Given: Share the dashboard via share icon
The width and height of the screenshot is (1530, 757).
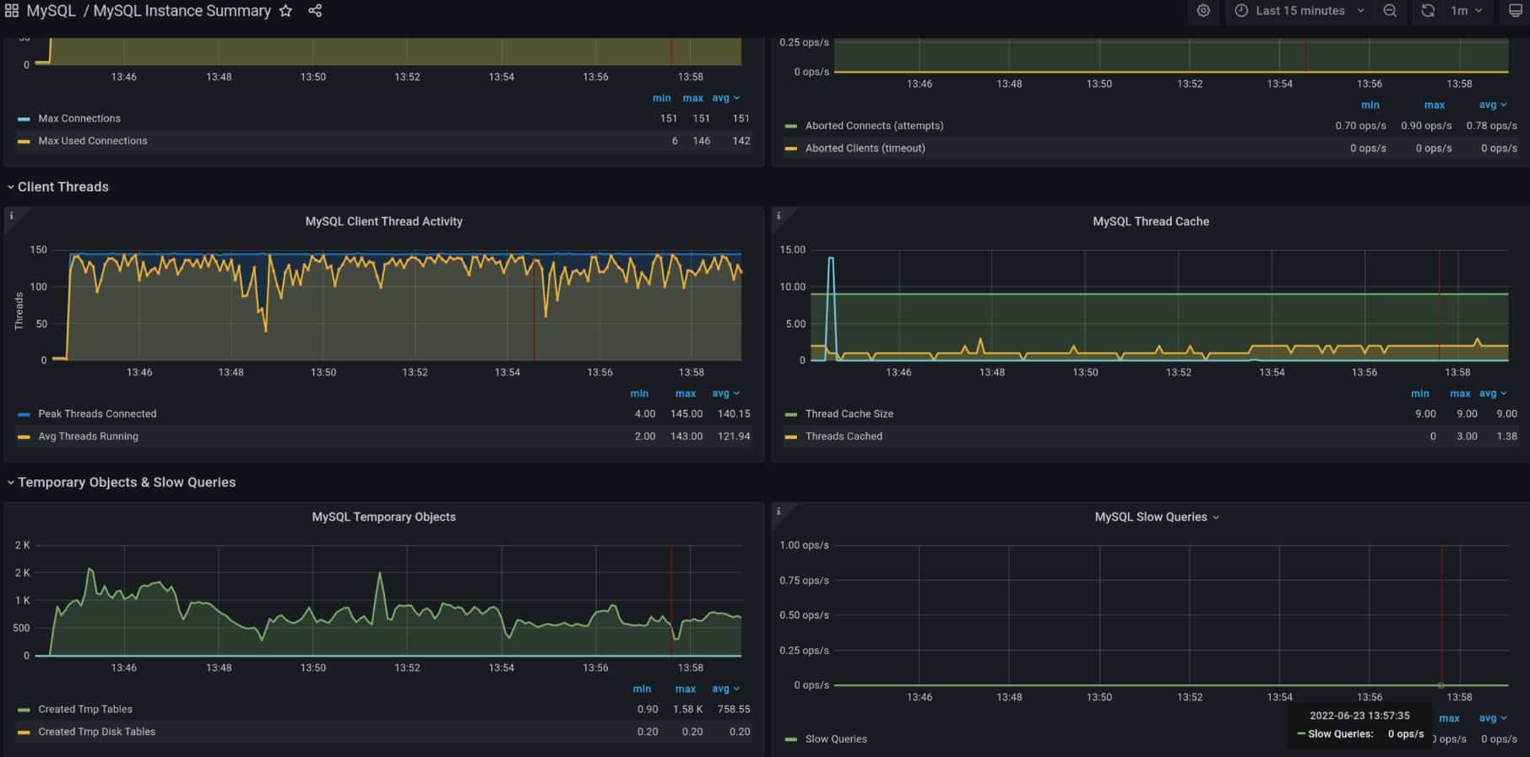Looking at the screenshot, I should [315, 11].
